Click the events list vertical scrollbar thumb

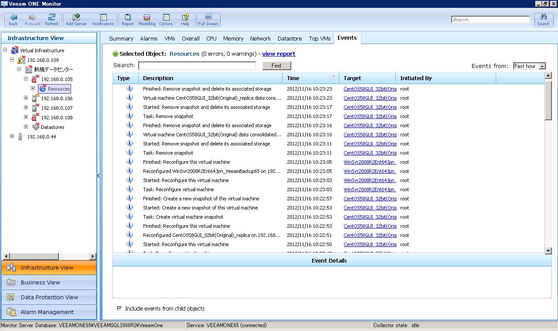tap(548, 99)
